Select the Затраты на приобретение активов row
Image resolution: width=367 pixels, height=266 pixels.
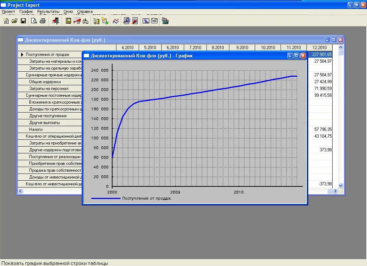pos(50,143)
